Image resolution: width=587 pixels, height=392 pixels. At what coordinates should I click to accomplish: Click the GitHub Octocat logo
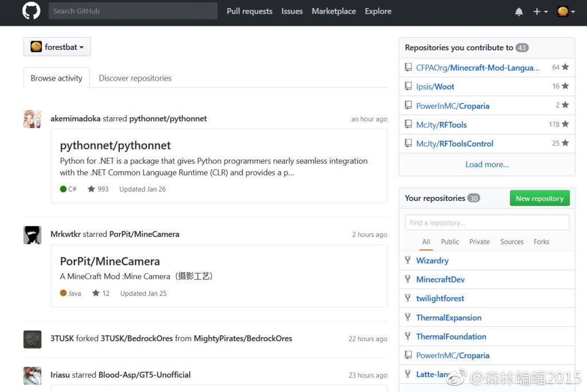pos(32,11)
